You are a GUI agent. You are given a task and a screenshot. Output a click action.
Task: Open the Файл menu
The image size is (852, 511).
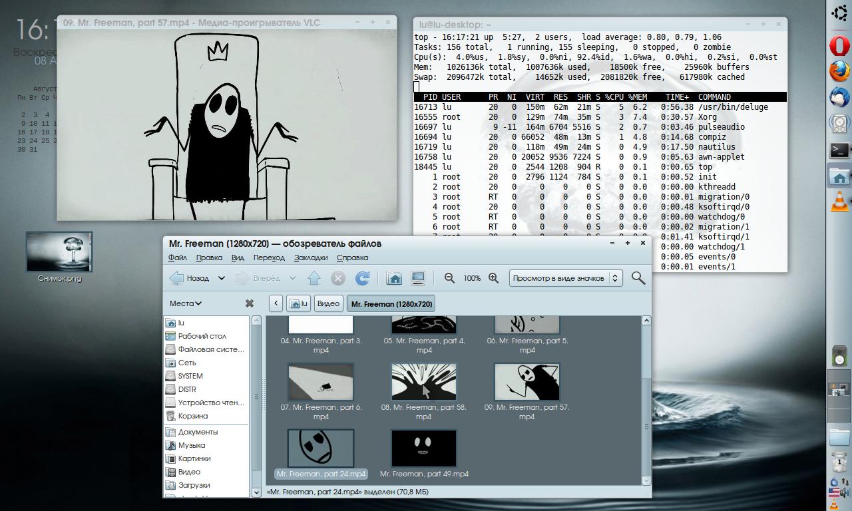[178, 257]
